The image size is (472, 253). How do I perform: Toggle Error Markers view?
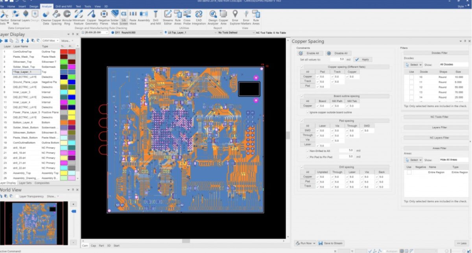pos(246,17)
